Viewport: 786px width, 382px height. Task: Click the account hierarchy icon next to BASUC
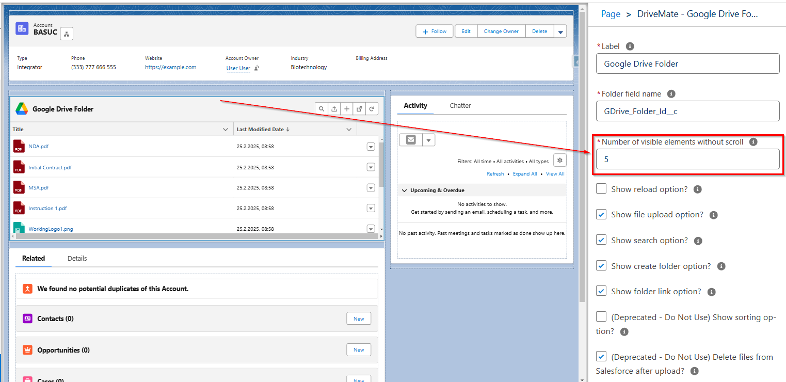tap(66, 33)
